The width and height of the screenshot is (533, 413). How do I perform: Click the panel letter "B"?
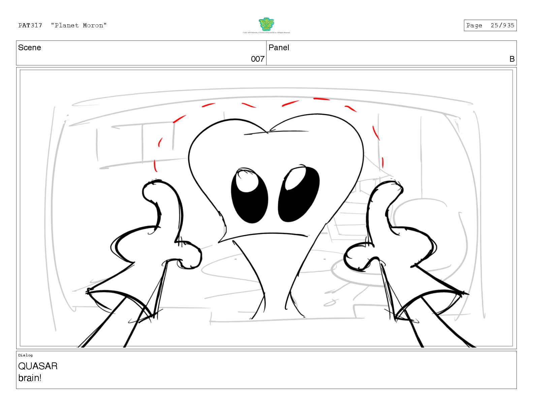click(x=512, y=59)
